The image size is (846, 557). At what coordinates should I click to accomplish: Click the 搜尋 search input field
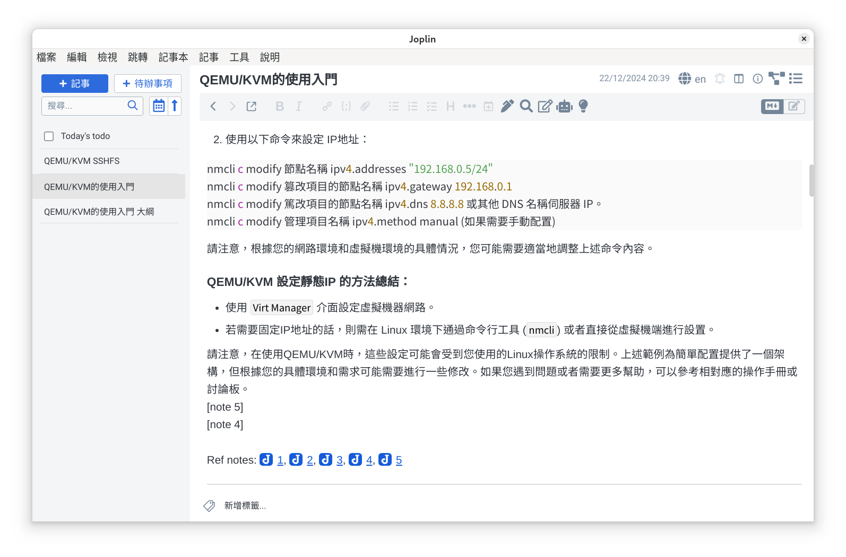[85, 106]
